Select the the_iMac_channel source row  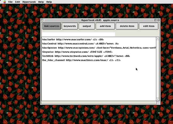(99, 60)
